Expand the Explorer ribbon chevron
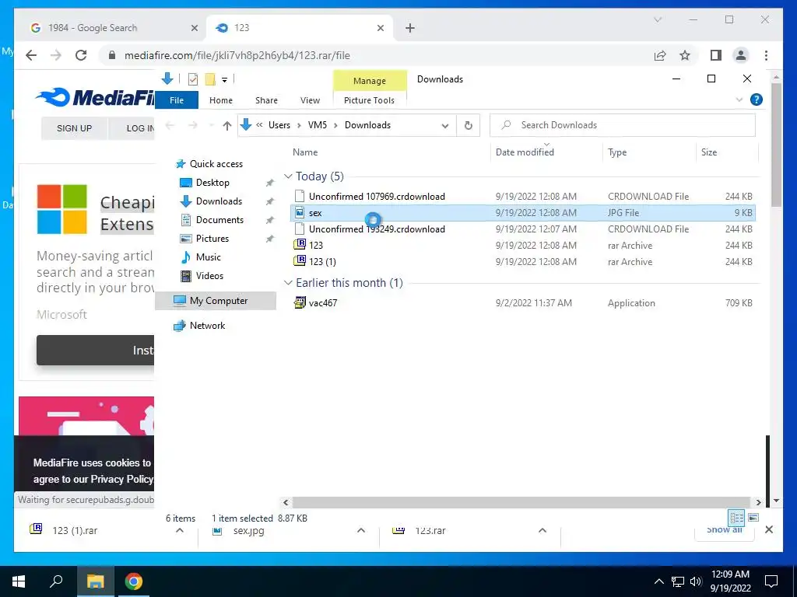Screen dimensions: 797x597 (739, 99)
